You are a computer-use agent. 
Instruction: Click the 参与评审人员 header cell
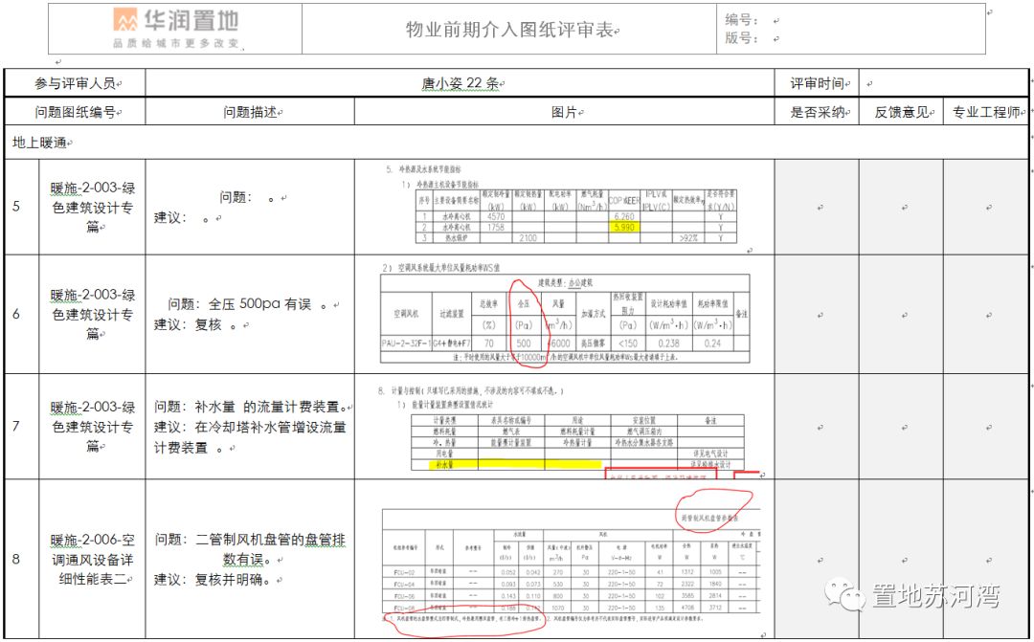(x=75, y=83)
